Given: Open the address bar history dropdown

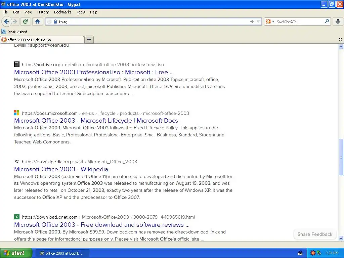Looking at the screenshot, I should pyautogui.click(x=258, y=21).
